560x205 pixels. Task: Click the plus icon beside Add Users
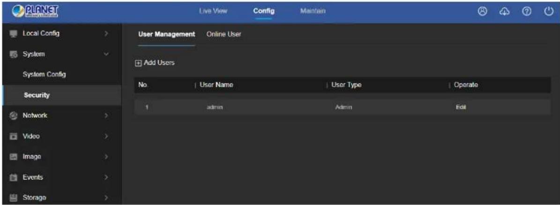coord(138,63)
